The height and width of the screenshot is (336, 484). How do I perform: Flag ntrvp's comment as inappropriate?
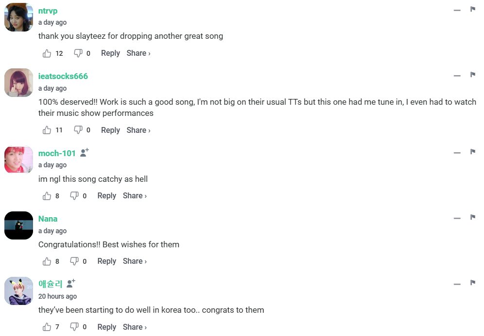(x=472, y=9)
